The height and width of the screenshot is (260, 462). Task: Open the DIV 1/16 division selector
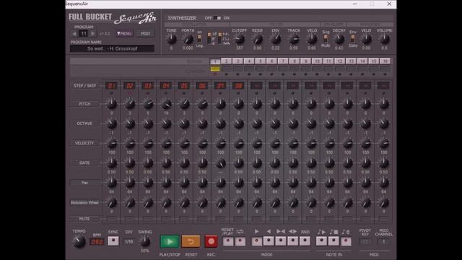(128, 241)
